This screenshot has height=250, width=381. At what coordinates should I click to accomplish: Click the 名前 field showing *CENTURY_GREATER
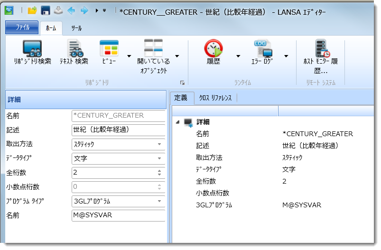pos(119,116)
